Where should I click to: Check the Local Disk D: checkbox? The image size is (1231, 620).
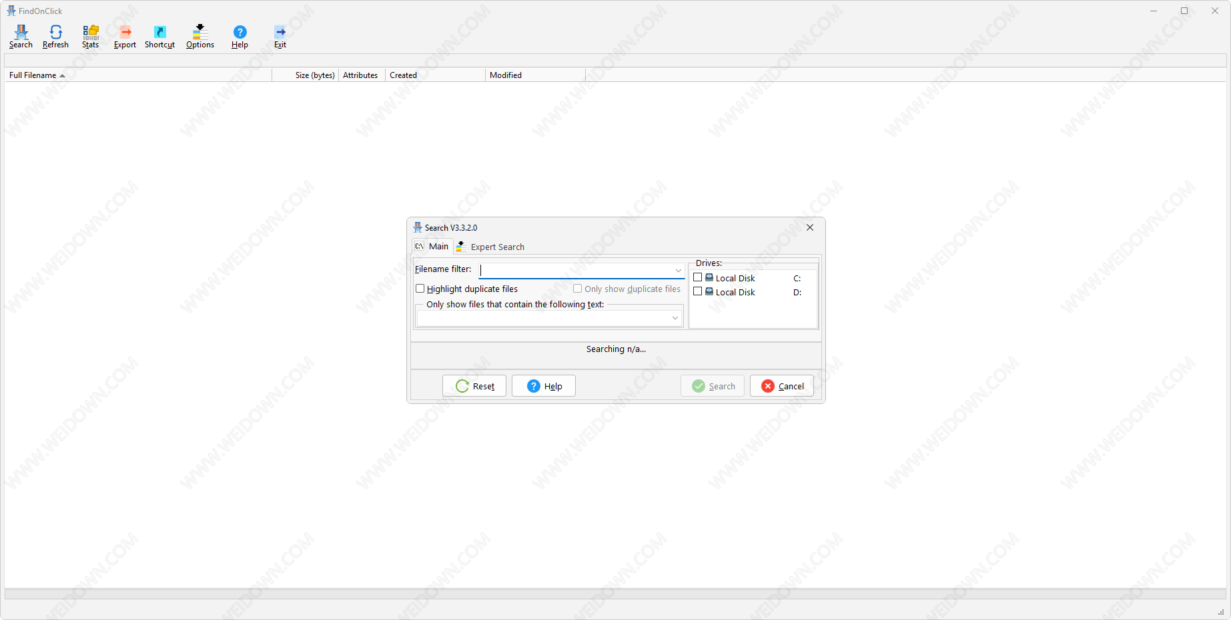(x=697, y=291)
